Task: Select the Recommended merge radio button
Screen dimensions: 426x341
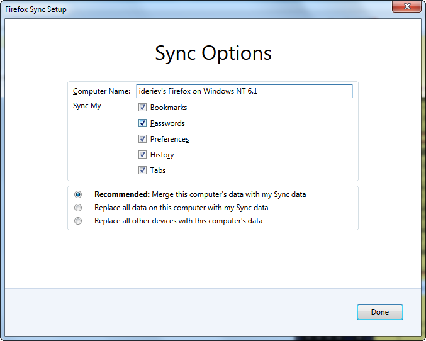Action: (x=78, y=194)
